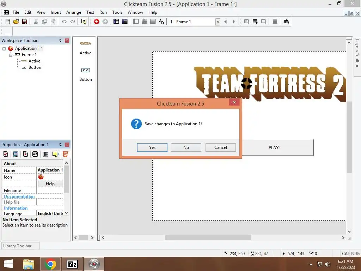Click the Run Frame icon

pyautogui.click(x=264, y=22)
